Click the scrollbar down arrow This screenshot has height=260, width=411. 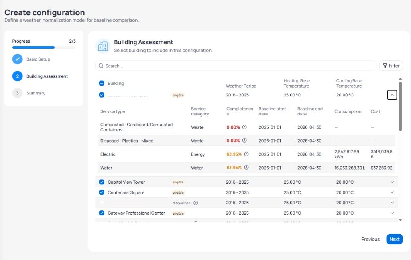(400, 220)
